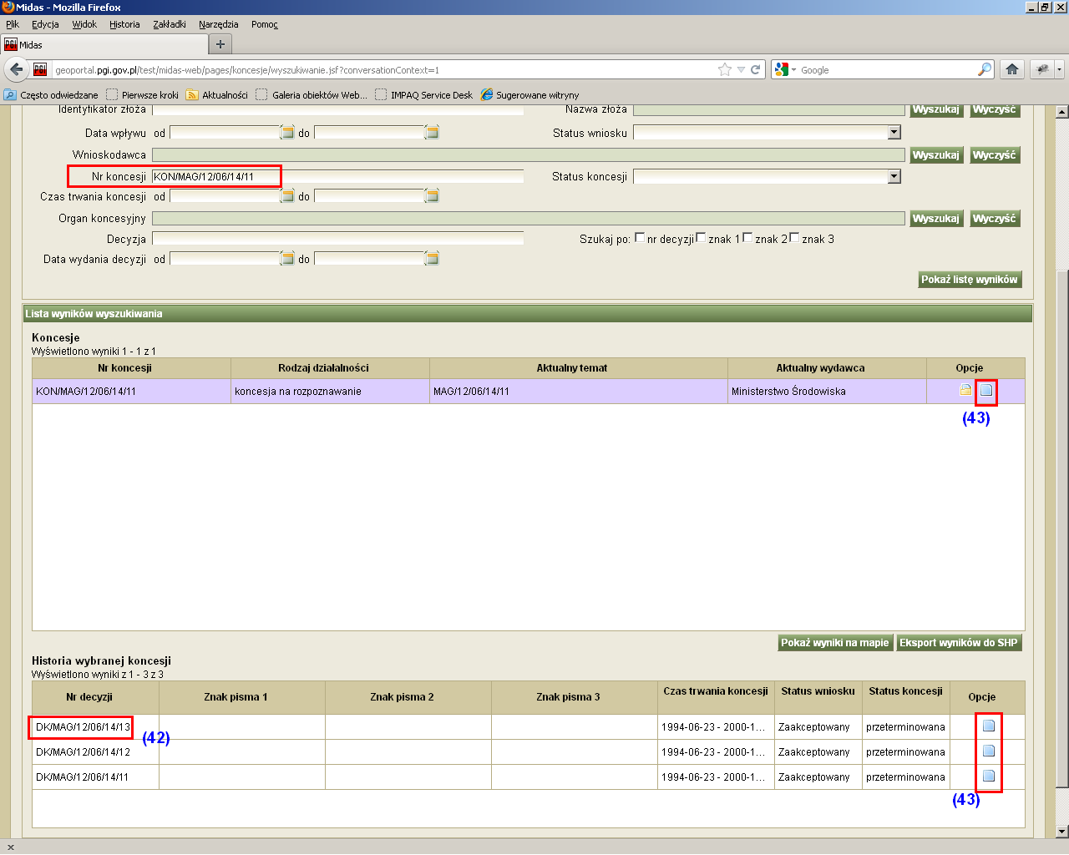Screen dimensions: 1069x855
Task: Select the Midas browser tab
Action: 104,44
